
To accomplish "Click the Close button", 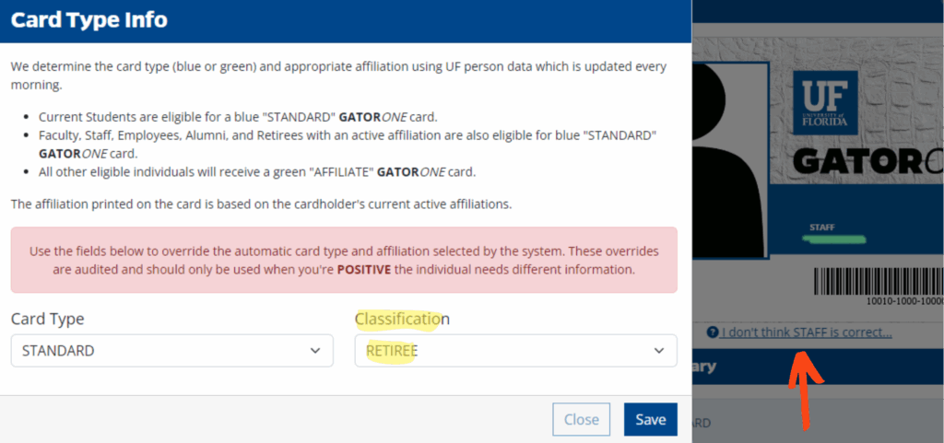I will tap(581, 419).
